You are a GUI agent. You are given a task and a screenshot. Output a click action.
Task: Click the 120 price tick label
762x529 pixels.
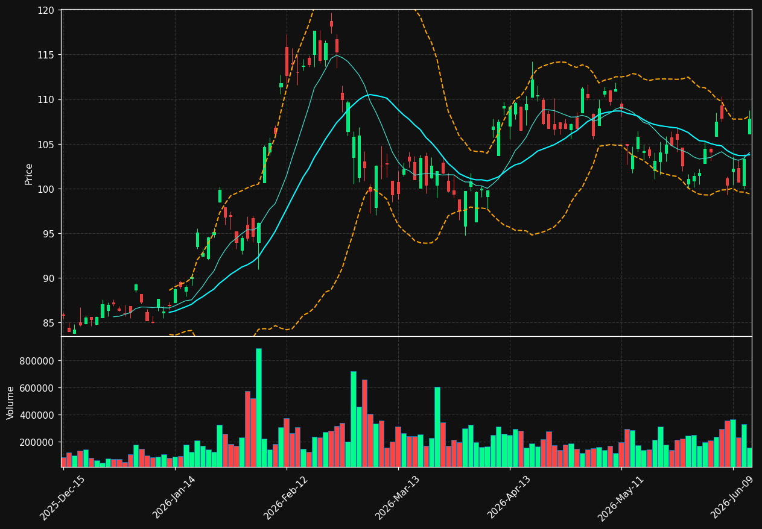click(x=46, y=10)
